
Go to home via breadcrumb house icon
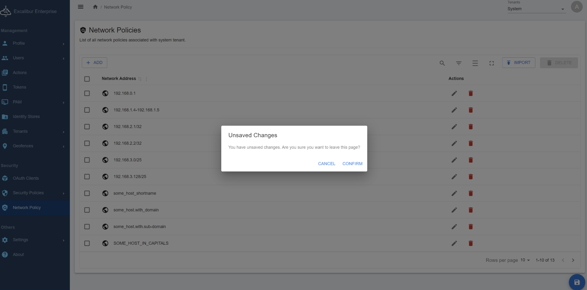(95, 7)
